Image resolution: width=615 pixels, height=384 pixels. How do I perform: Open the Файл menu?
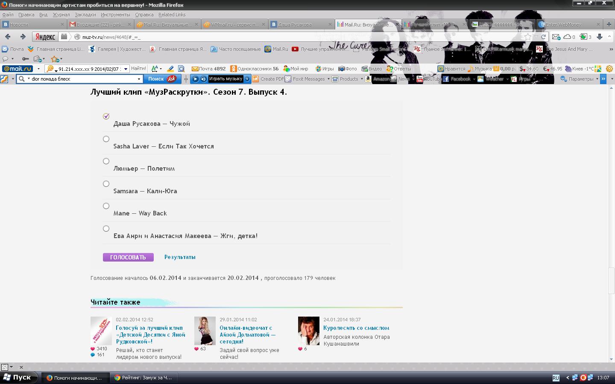(8, 15)
